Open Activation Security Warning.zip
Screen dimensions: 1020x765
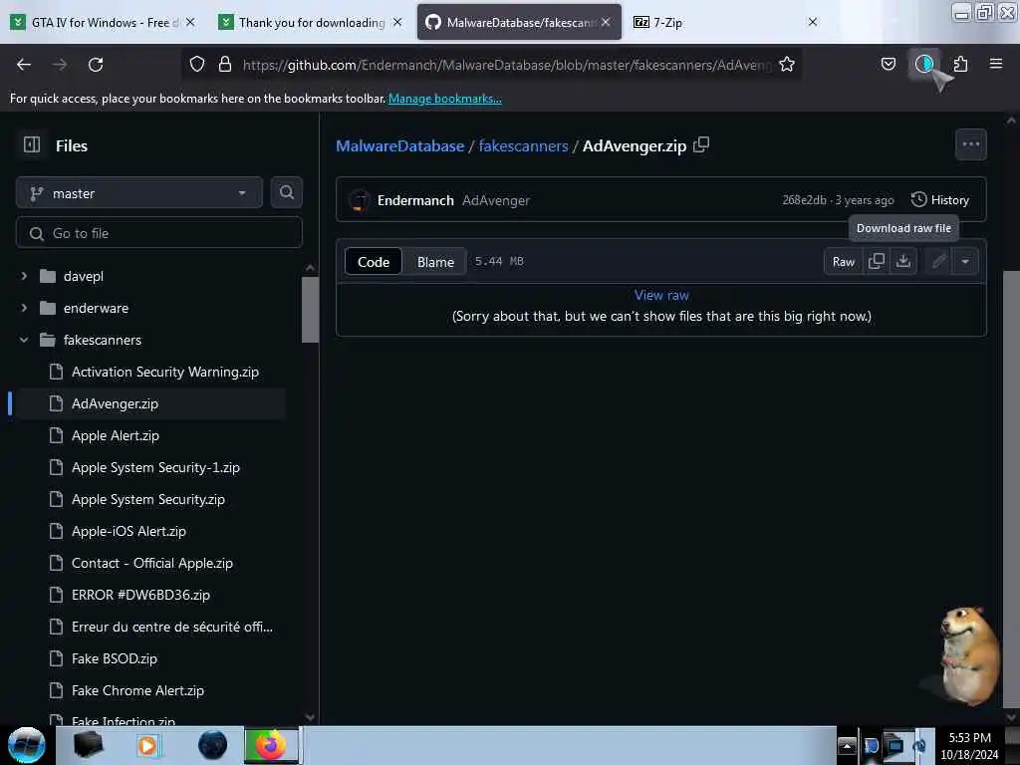165,372
